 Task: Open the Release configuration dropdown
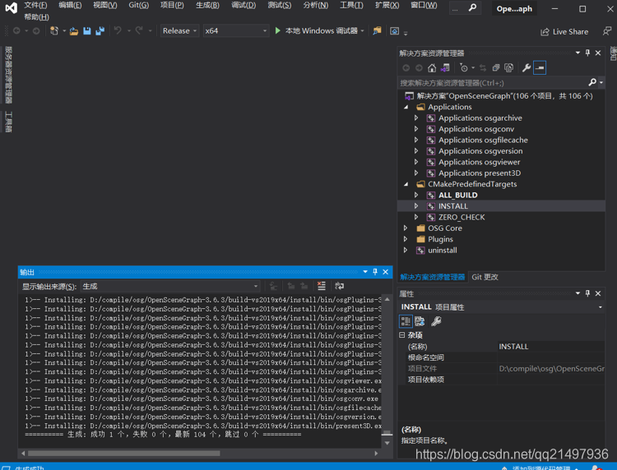coord(179,31)
